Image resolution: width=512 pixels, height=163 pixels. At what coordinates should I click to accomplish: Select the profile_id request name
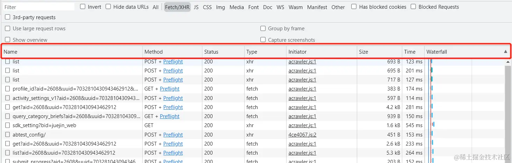pyautogui.click(x=75, y=89)
